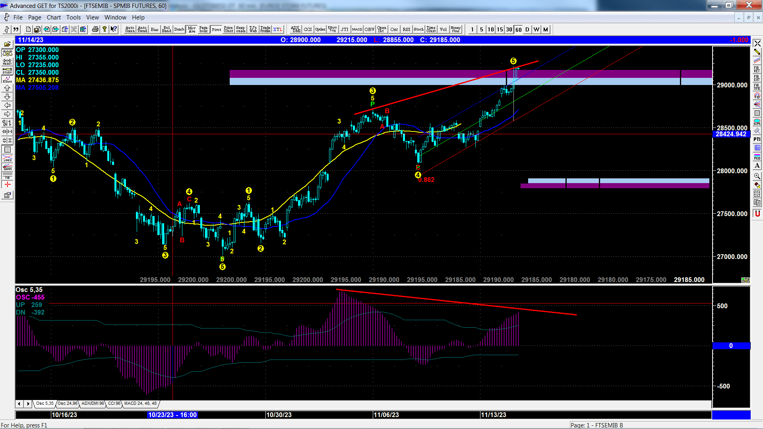Toggle the Parabolic study
Image resolution: width=763 pixels, height=429 pixels.
pyautogui.click(x=204, y=29)
